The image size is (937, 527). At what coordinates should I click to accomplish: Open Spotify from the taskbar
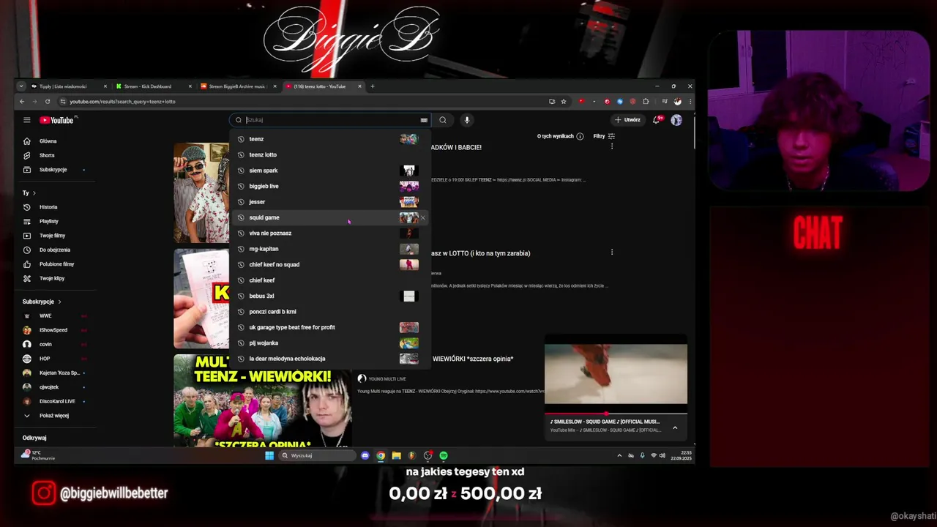tap(444, 455)
